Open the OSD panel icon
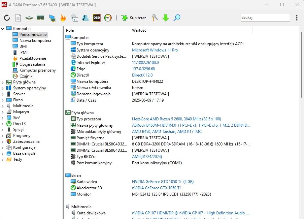This screenshot has height=219, width=304. [x=97, y=18]
